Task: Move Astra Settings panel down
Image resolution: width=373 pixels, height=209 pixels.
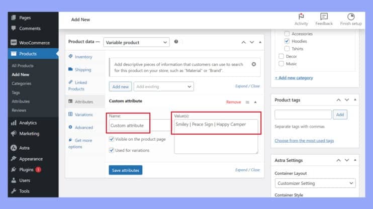Action: [x=347, y=160]
